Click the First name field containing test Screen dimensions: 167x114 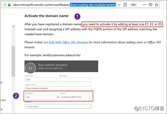[x=41, y=80]
